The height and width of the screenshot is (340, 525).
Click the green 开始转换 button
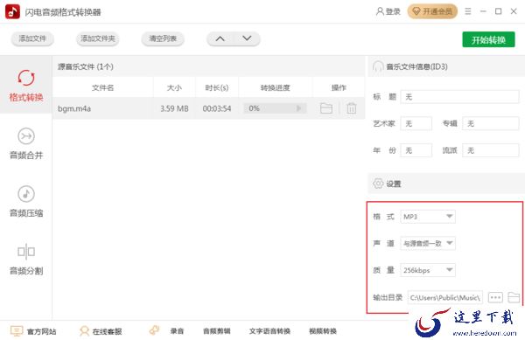488,40
